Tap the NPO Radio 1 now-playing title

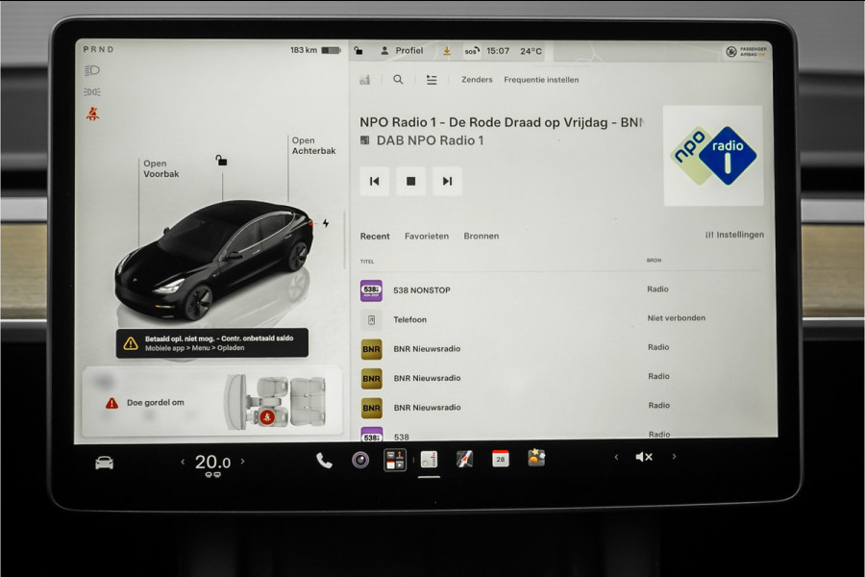501,122
